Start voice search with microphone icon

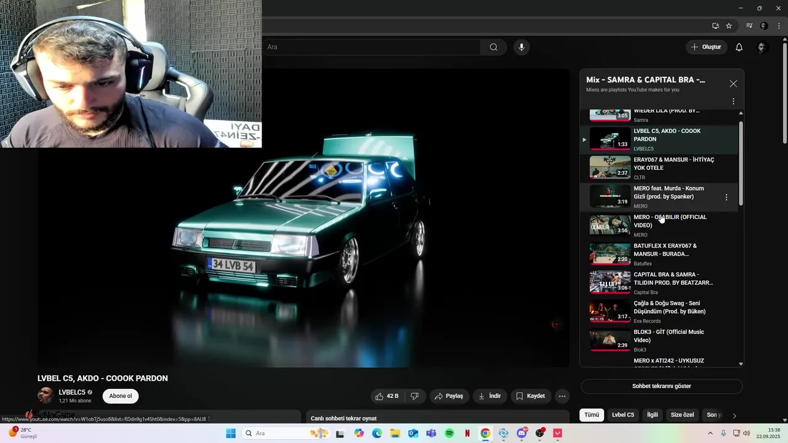pos(521,47)
